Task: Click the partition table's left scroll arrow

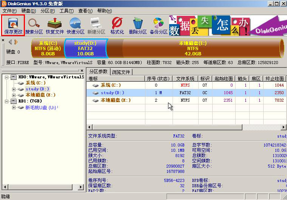Action: click(89, 127)
